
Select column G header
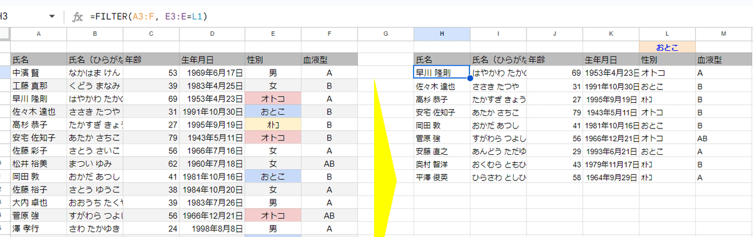(x=385, y=33)
